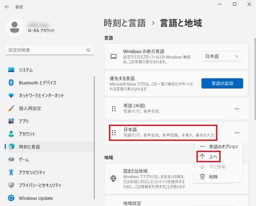256x206 pixels.
Task: Grab the drag handle for 日本語
Action: pos(114,133)
